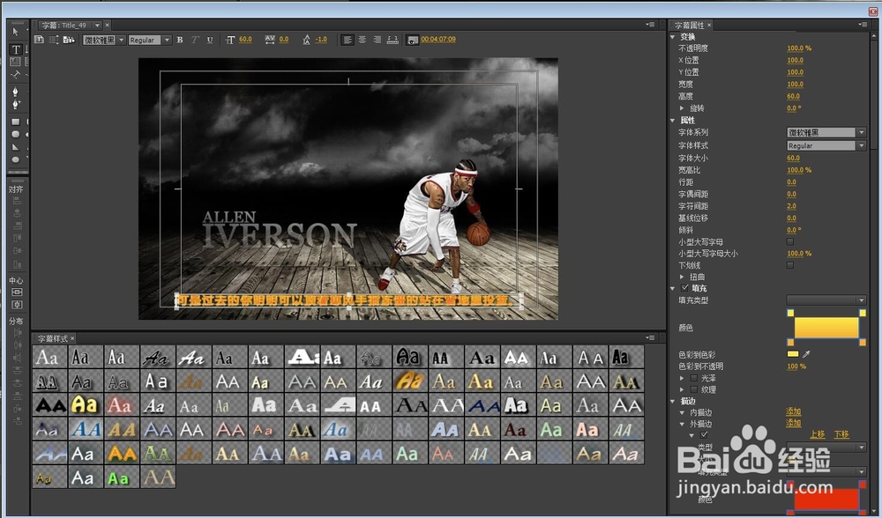The height and width of the screenshot is (518, 882).
Task: Click New Title Based on Current icon
Action: point(39,40)
